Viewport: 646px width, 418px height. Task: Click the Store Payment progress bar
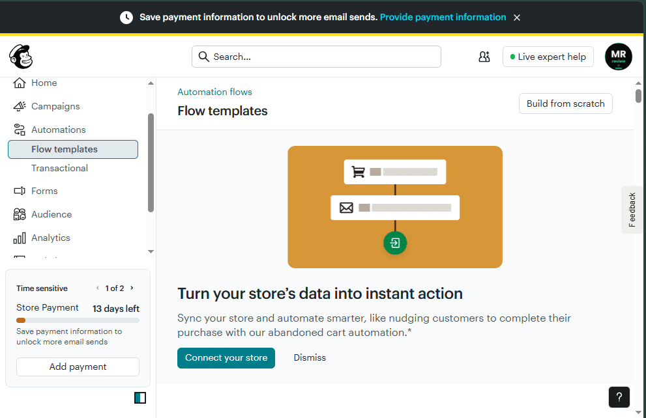pyautogui.click(x=78, y=320)
